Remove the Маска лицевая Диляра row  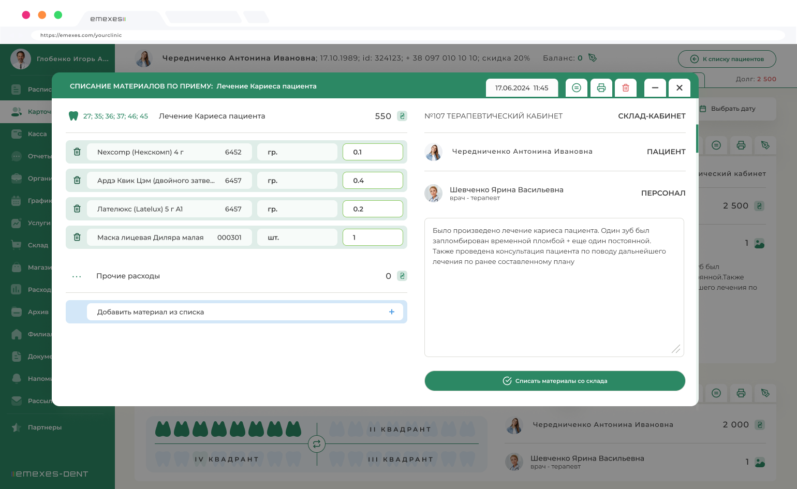[77, 238]
